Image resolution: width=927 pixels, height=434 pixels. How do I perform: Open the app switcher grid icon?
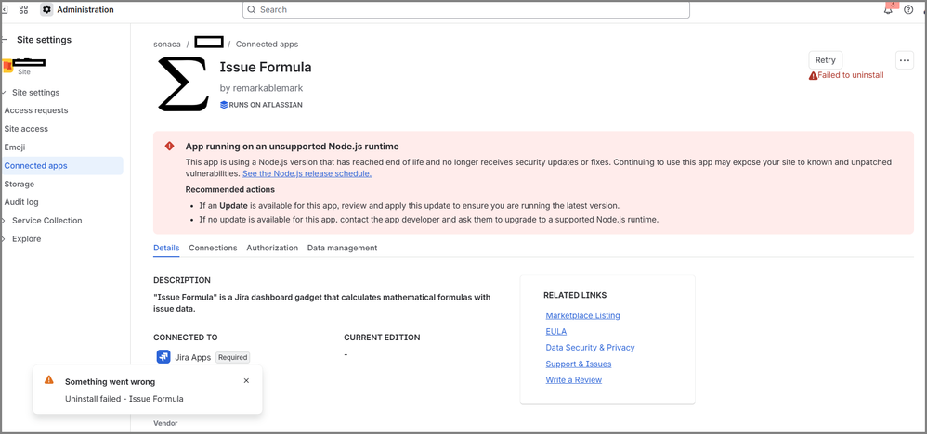(x=23, y=9)
